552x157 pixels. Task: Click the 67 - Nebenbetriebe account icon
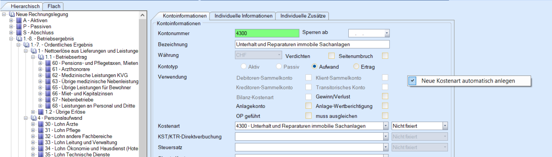click(48, 100)
